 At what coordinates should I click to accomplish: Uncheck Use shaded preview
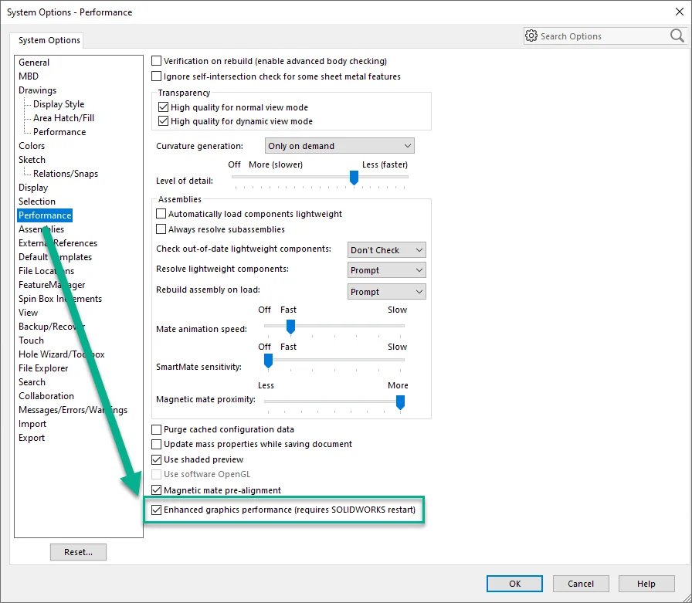coord(156,459)
